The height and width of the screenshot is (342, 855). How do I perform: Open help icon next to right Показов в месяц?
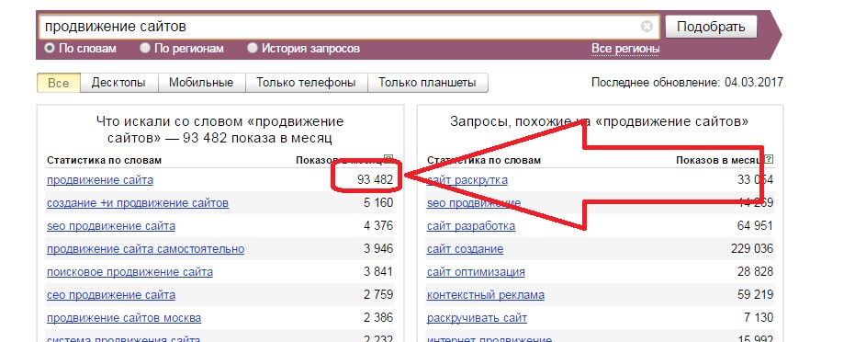[x=769, y=160]
